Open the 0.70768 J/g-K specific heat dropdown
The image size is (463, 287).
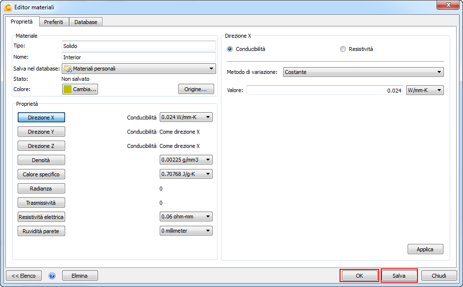click(186, 174)
